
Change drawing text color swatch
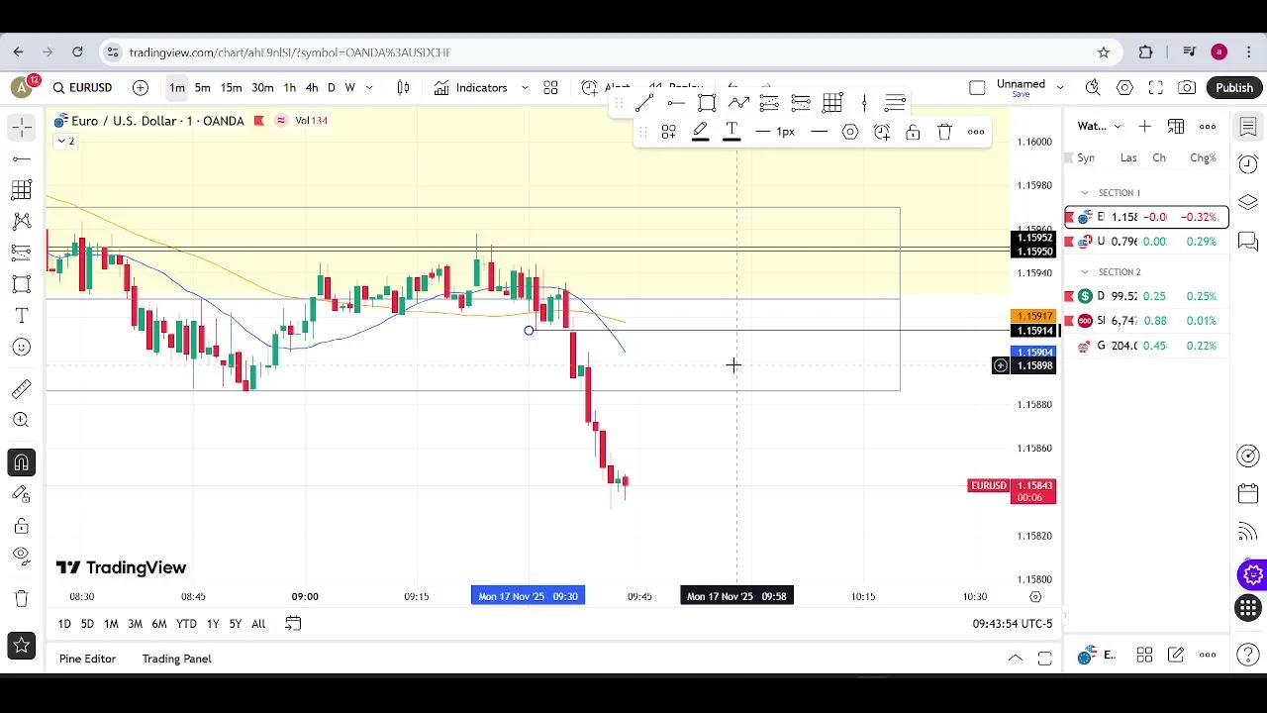[731, 132]
